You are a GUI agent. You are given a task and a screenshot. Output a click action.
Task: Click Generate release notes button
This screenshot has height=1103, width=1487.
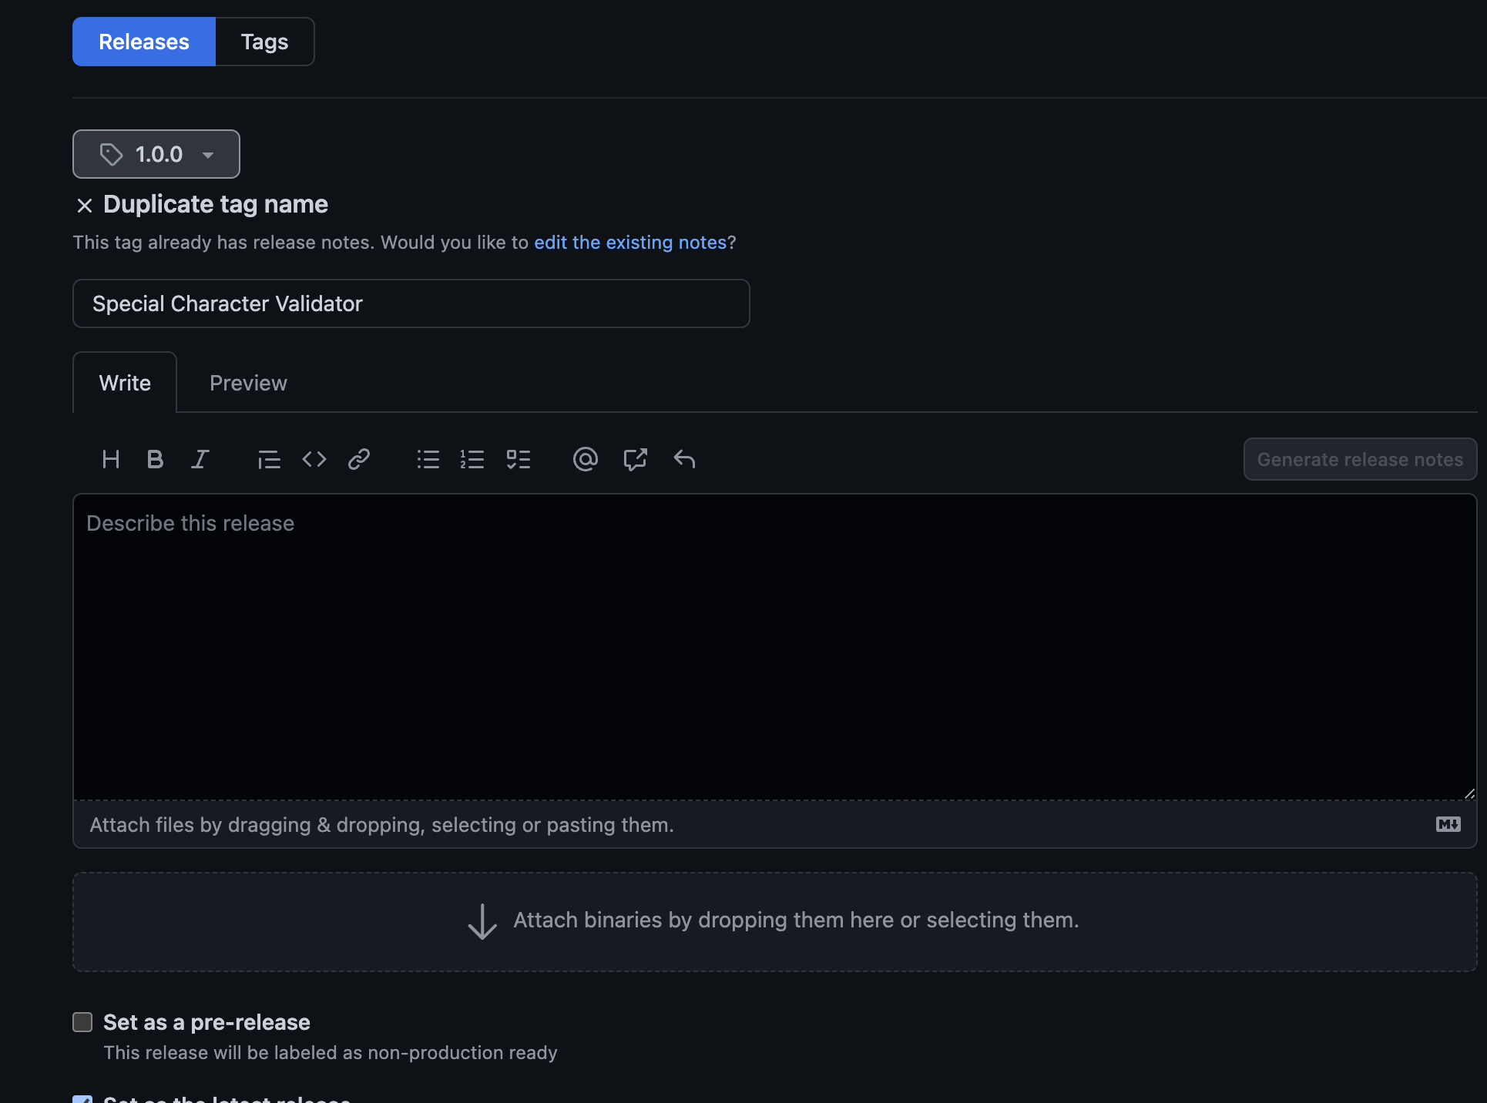click(1360, 460)
